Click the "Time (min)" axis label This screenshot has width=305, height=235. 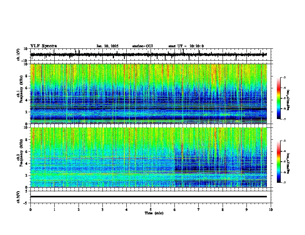154,213
